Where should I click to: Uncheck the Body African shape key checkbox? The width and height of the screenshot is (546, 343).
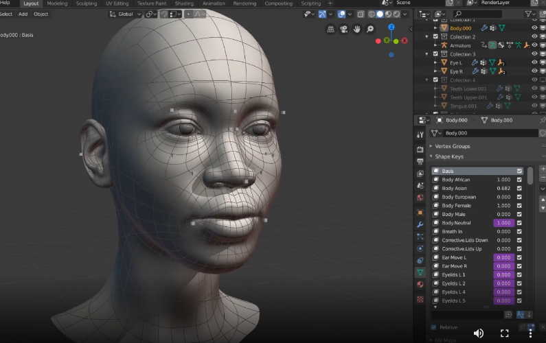point(519,180)
